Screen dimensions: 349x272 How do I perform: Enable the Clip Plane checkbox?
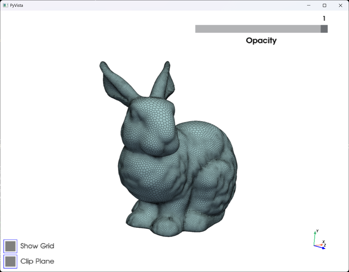pyautogui.click(x=10, y=261)
